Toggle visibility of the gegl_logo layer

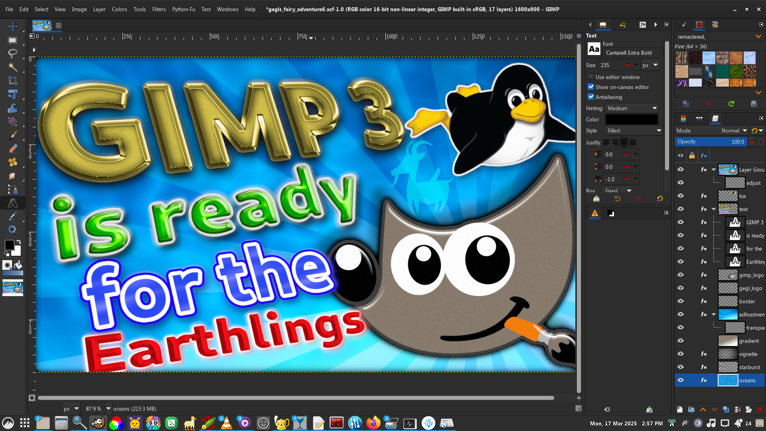681,288
